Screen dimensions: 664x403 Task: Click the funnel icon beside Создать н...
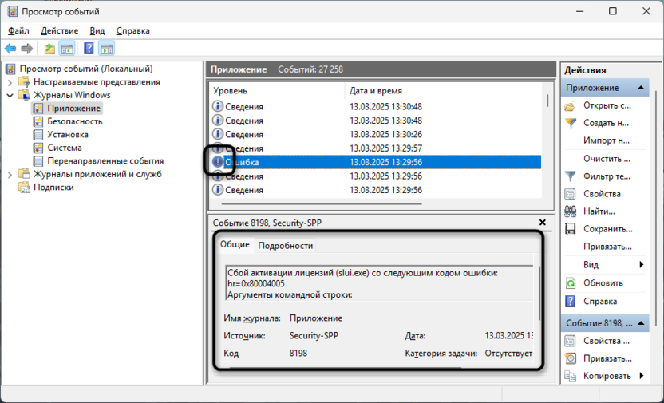tap(571, 123)
